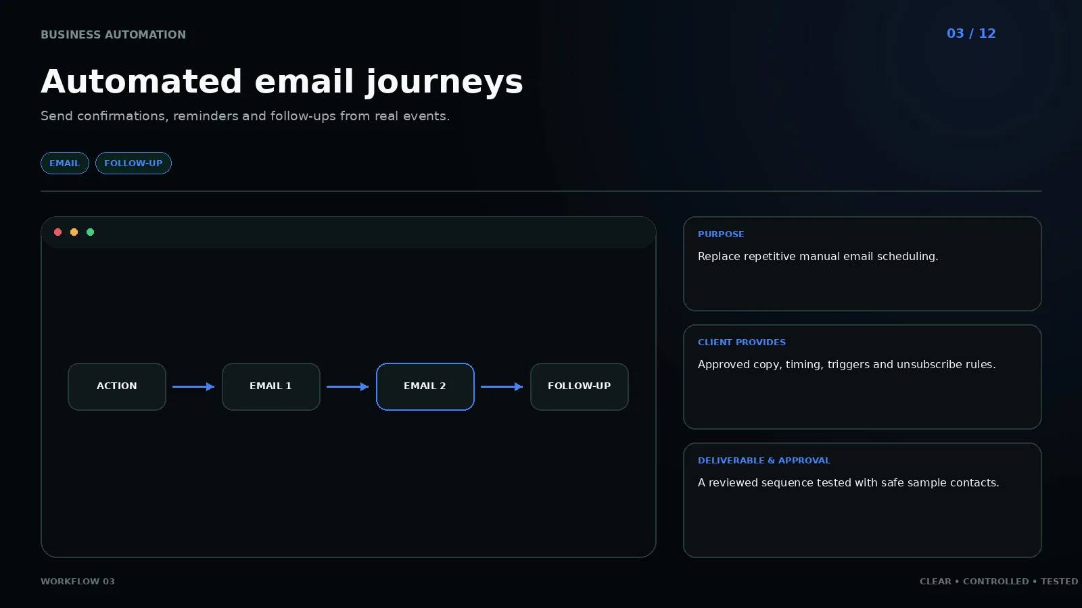The height and width of the screenshot is (608, 1082).
Task: Click the CLIENT PROVIDES card heading
Action: pyautogui.click(x=742, y=343)
